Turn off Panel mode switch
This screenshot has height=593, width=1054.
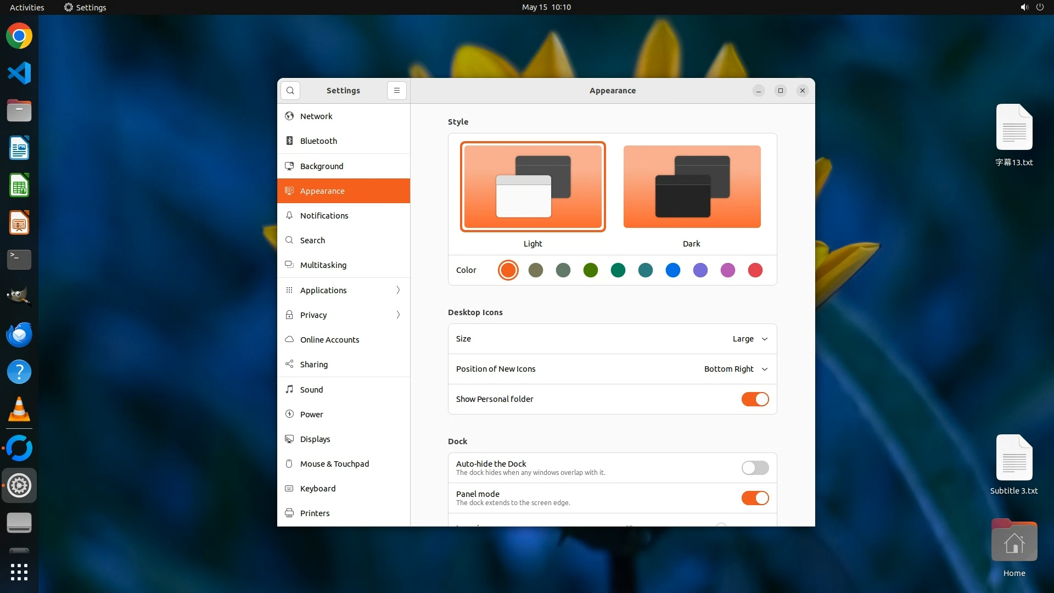coord(755,498)
